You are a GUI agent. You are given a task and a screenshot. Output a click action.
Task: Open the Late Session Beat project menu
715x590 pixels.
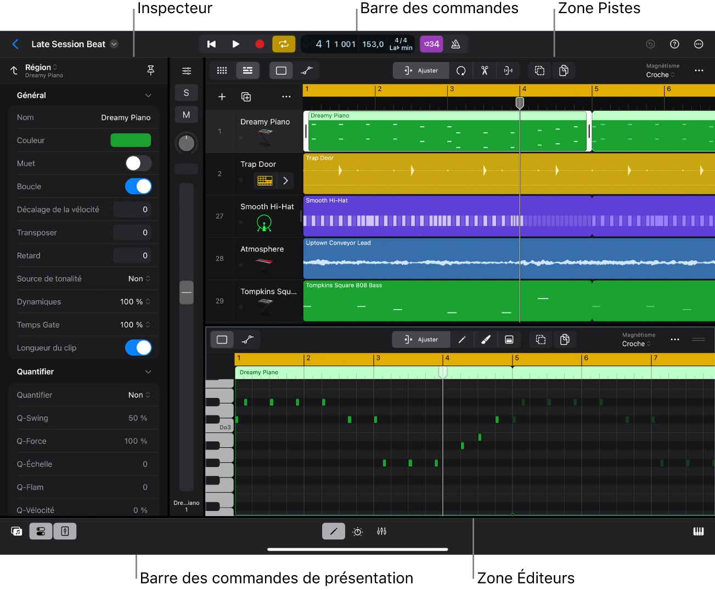pyautogui.click(x=75, y=44)
